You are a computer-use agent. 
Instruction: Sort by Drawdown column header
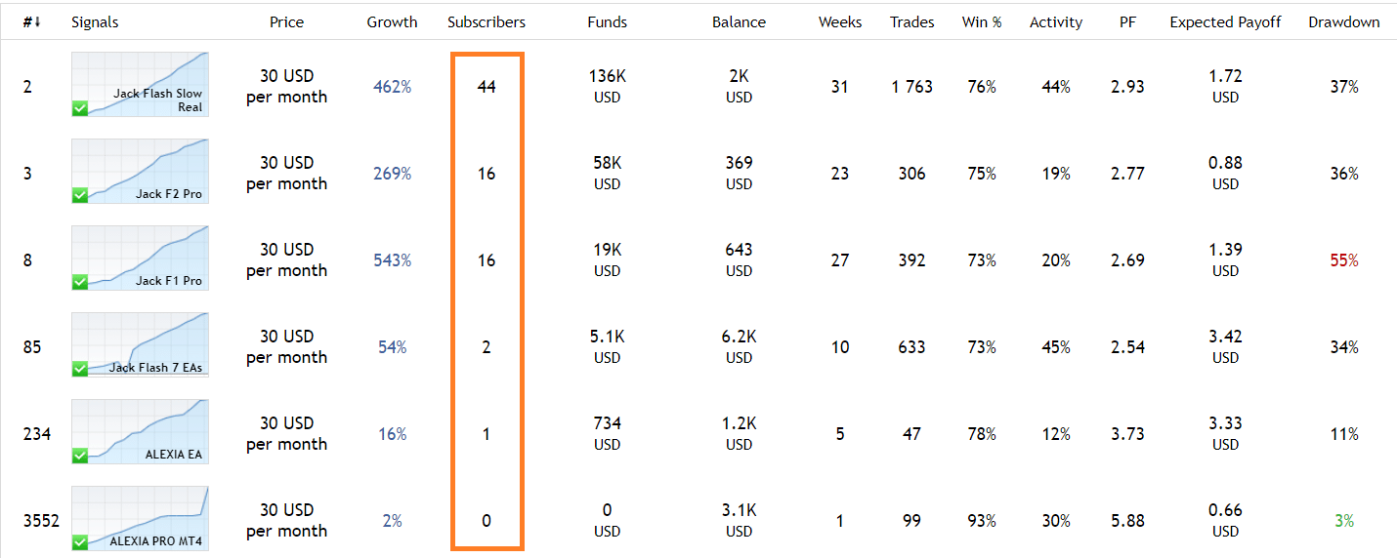(x=1344, y=21)
